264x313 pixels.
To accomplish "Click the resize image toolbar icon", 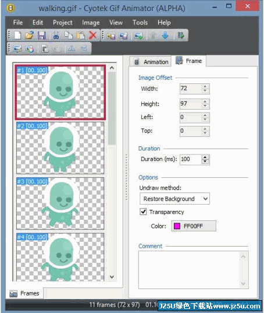I will click(x=17, y=48).
